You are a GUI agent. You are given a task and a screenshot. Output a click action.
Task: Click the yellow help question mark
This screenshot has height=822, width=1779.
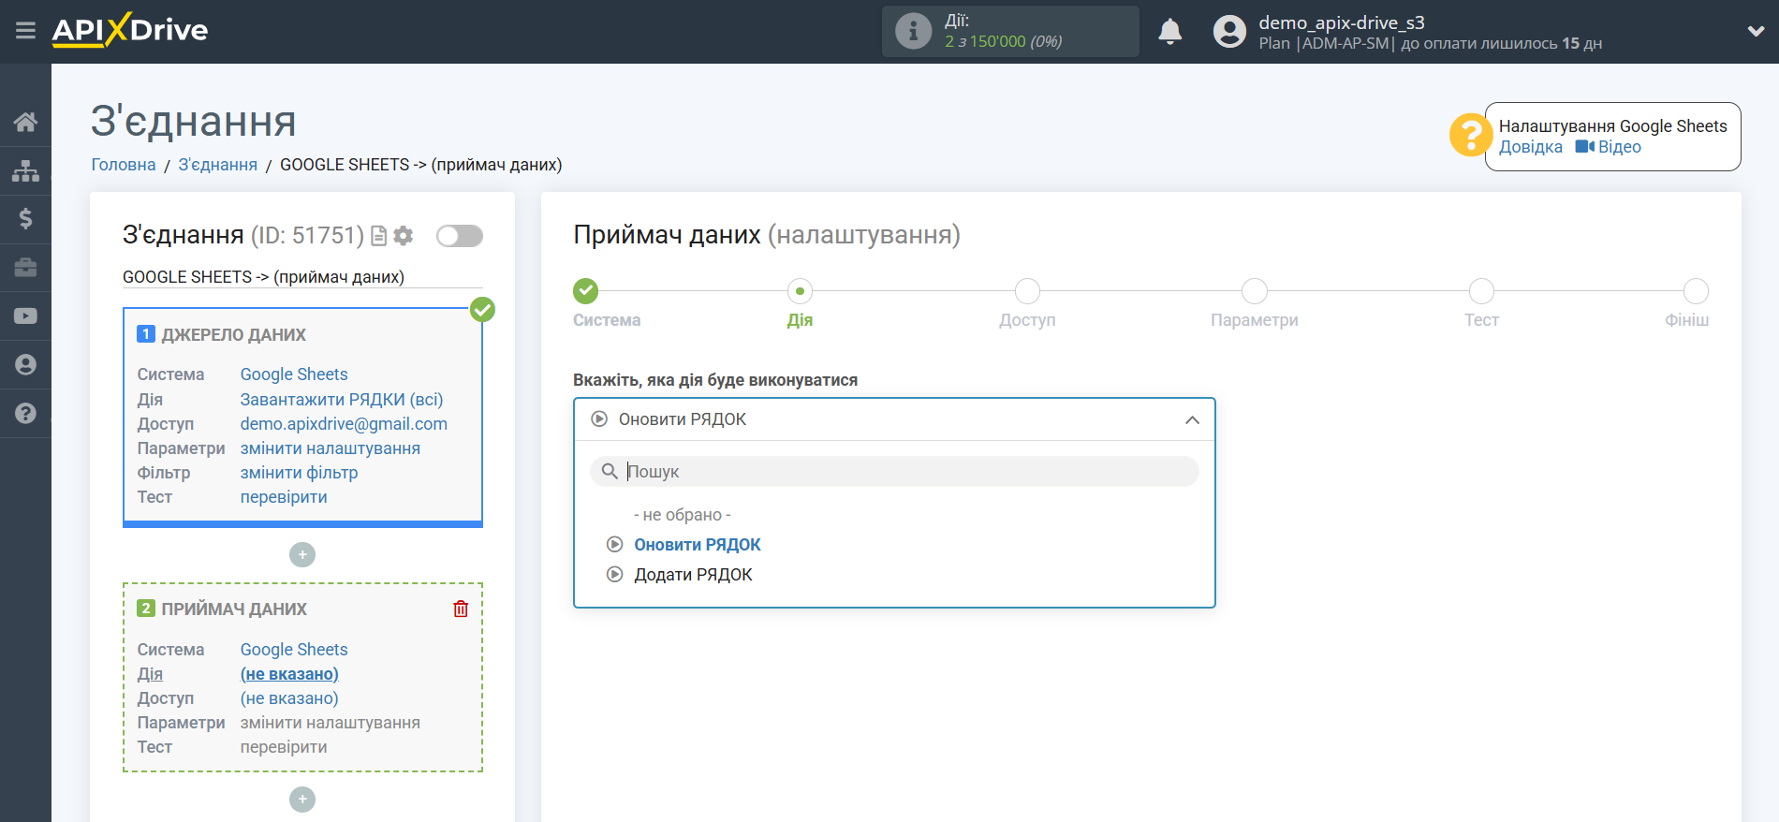click(1470, 135)
